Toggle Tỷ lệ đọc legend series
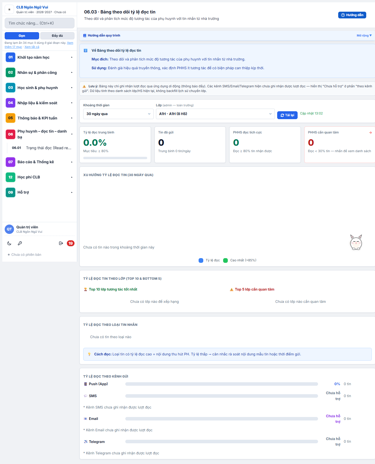 point(209,260)
